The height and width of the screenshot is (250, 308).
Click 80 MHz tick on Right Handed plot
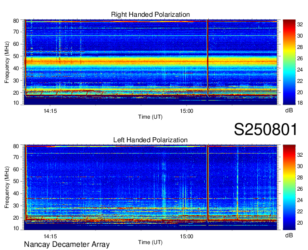pos(16,21)
